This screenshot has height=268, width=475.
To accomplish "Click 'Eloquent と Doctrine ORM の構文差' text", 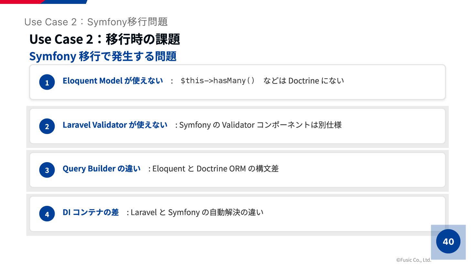I will coord(216,169).
